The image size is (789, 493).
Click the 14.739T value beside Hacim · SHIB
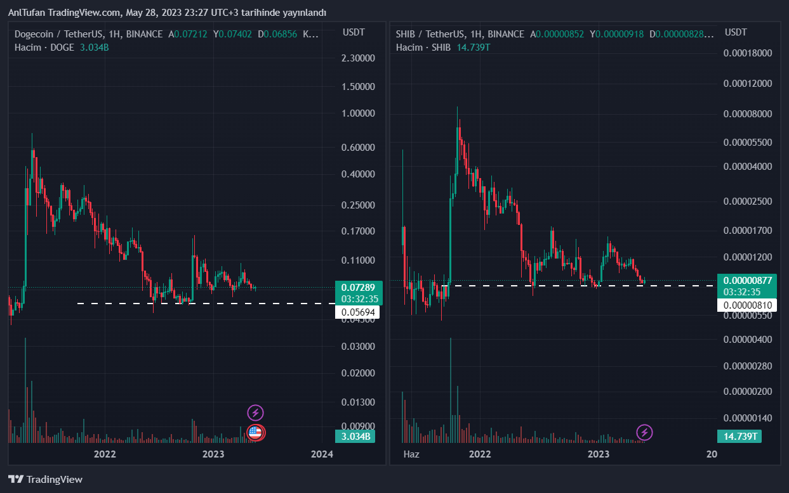pyautogui.click(x=473, y=48)
